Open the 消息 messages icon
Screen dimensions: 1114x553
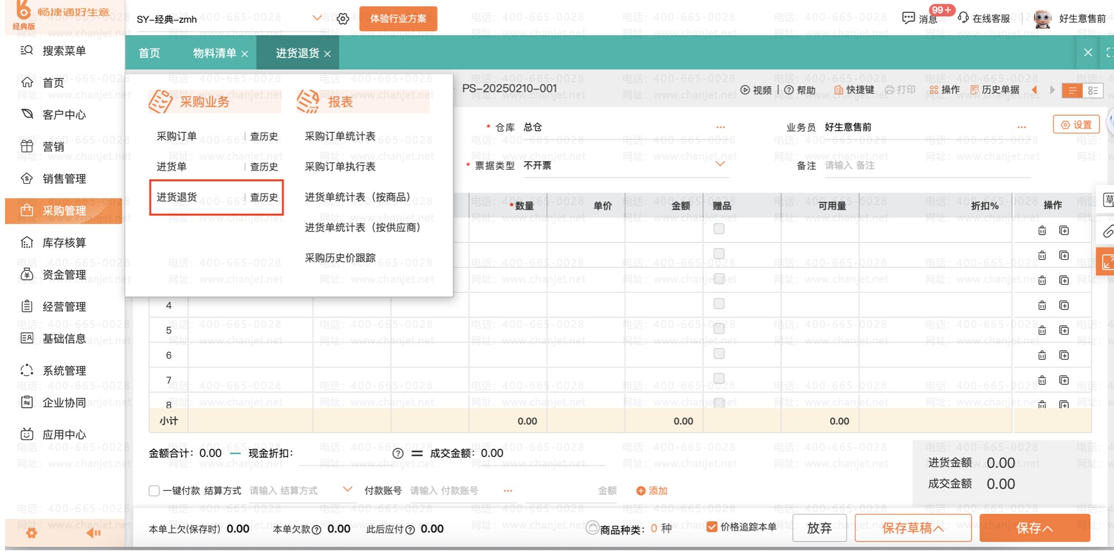tap(909, 18)
